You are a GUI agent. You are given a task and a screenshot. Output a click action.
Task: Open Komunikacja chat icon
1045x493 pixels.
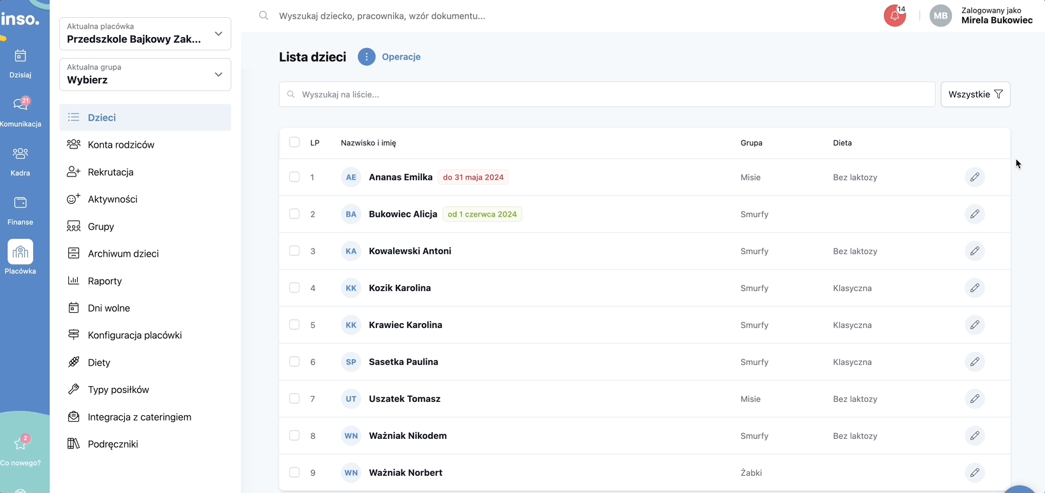tap(20, 104)
